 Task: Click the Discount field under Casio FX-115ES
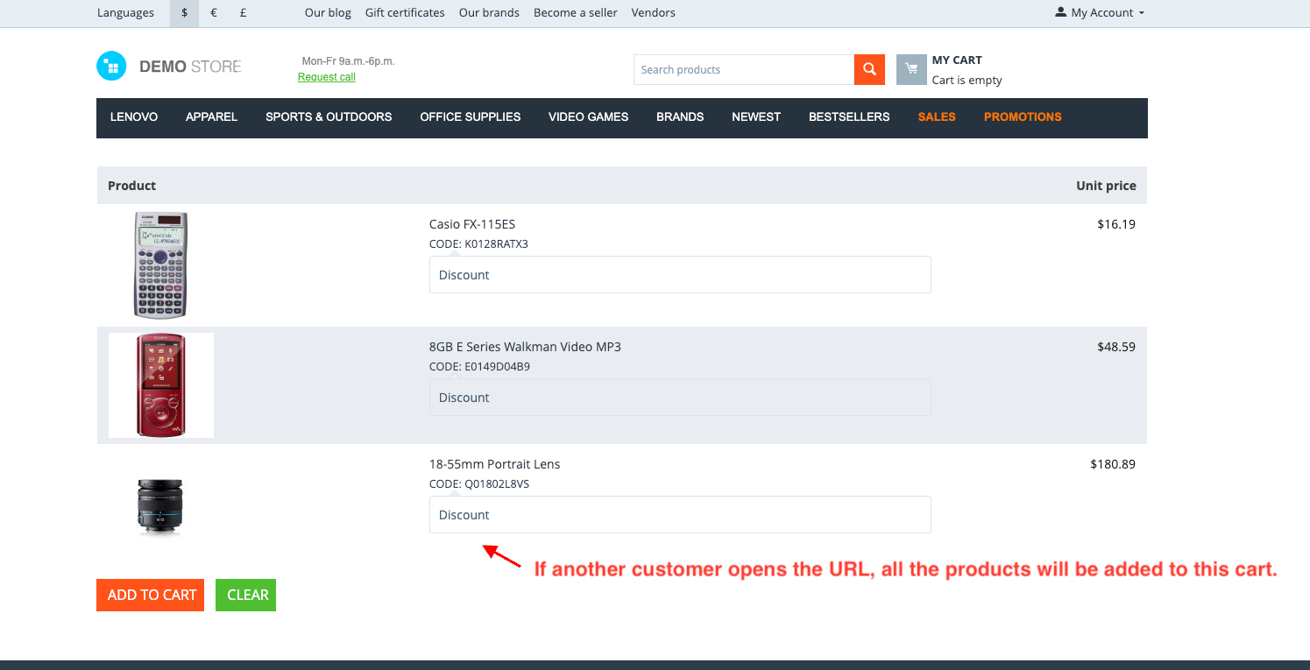(x=679, y=275)
